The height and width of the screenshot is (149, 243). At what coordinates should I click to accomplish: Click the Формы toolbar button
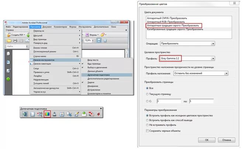pos(92,35)
